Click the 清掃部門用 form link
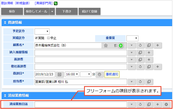This screenshot has height=109, width=173. [x=44, y=3]
